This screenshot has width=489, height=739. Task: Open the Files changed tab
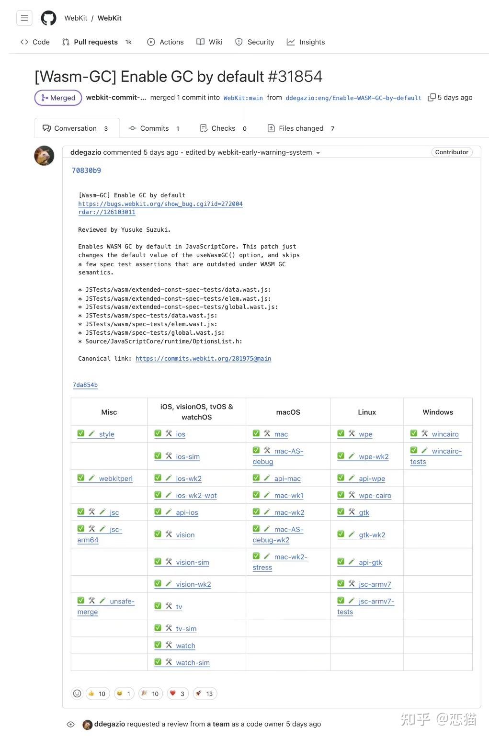[x=301, y=128]
